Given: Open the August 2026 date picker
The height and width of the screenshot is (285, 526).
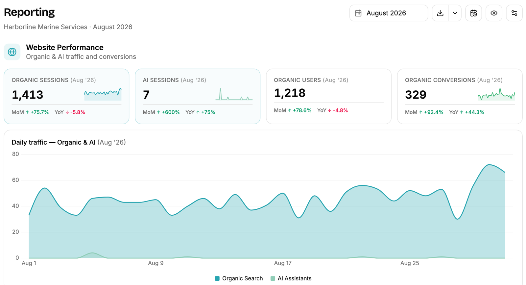Looking at the screenshot, I should click(389, 13).
